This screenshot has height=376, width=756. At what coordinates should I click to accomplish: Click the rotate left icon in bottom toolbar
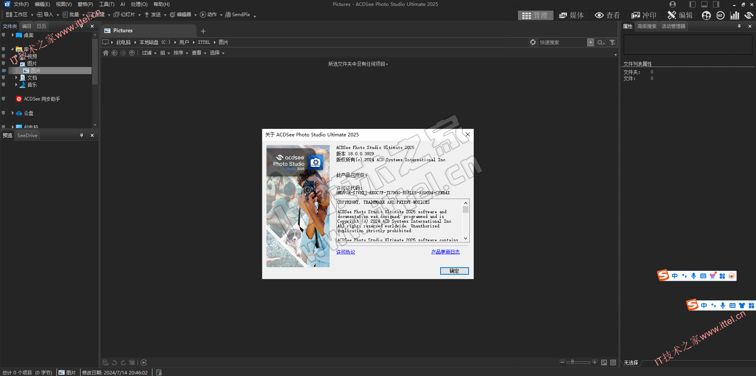[114, 363]
